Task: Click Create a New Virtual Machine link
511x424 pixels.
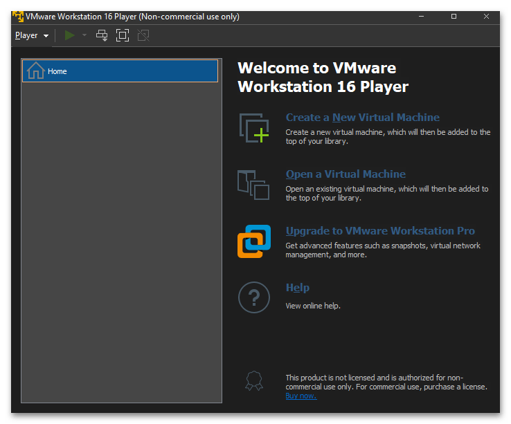Action: 362,118
